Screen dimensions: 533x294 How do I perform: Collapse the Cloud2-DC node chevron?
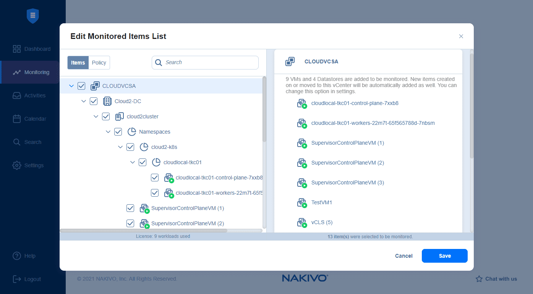pos(84,101)
